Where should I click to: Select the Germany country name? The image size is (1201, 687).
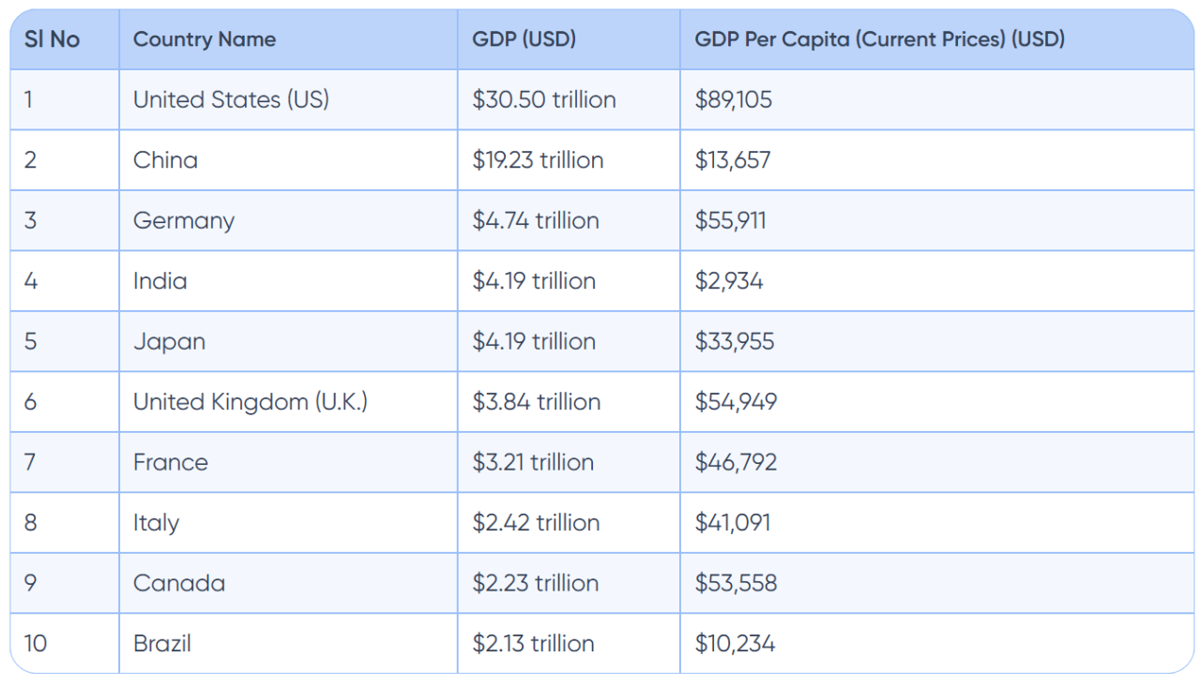point(184,221)
